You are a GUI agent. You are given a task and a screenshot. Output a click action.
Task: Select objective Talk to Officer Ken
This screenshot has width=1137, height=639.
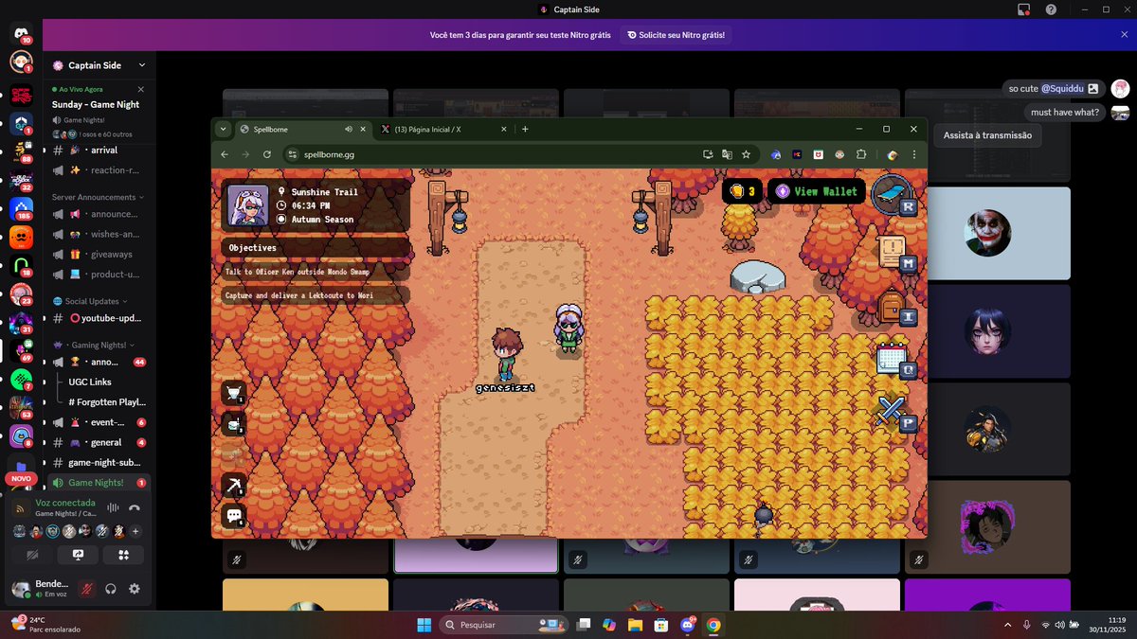coord(316,272)
